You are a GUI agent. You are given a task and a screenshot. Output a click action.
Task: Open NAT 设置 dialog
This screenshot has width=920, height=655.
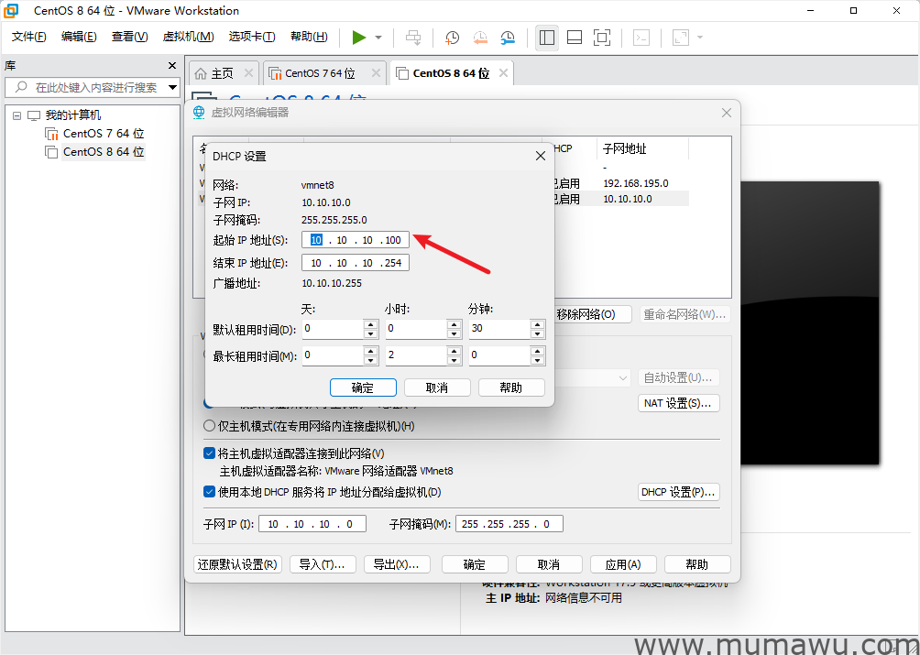tap(678, 403)
